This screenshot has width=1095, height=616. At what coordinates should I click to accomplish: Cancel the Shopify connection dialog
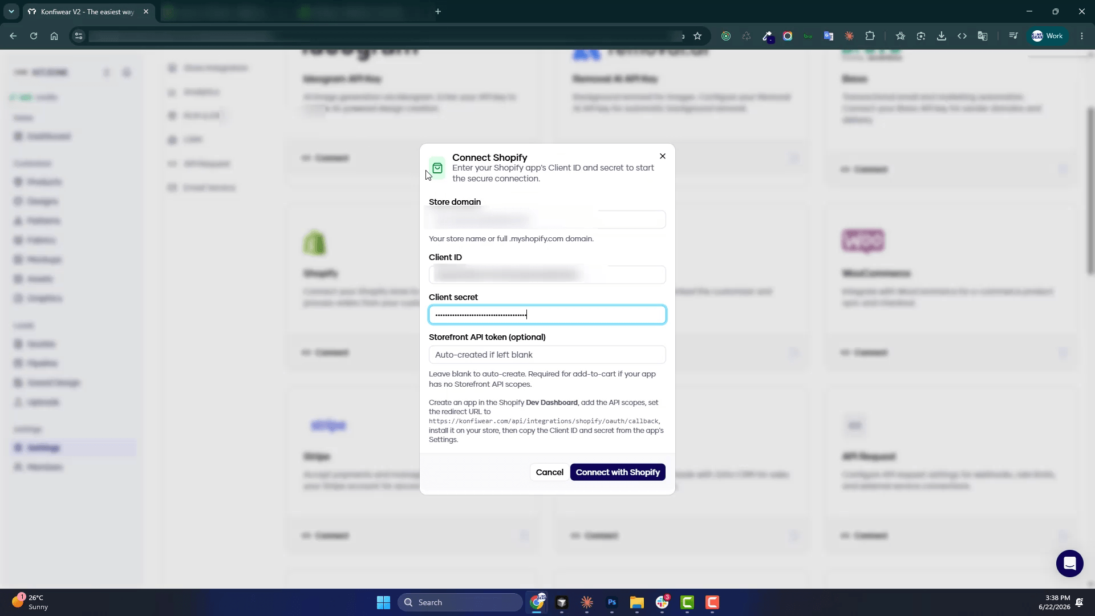[x=549, y=472]
